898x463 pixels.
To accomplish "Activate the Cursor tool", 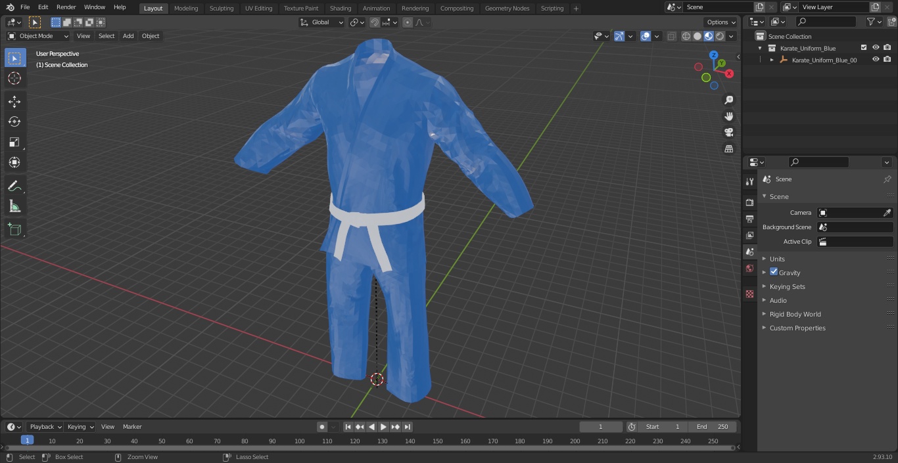I will click(14, 78).
